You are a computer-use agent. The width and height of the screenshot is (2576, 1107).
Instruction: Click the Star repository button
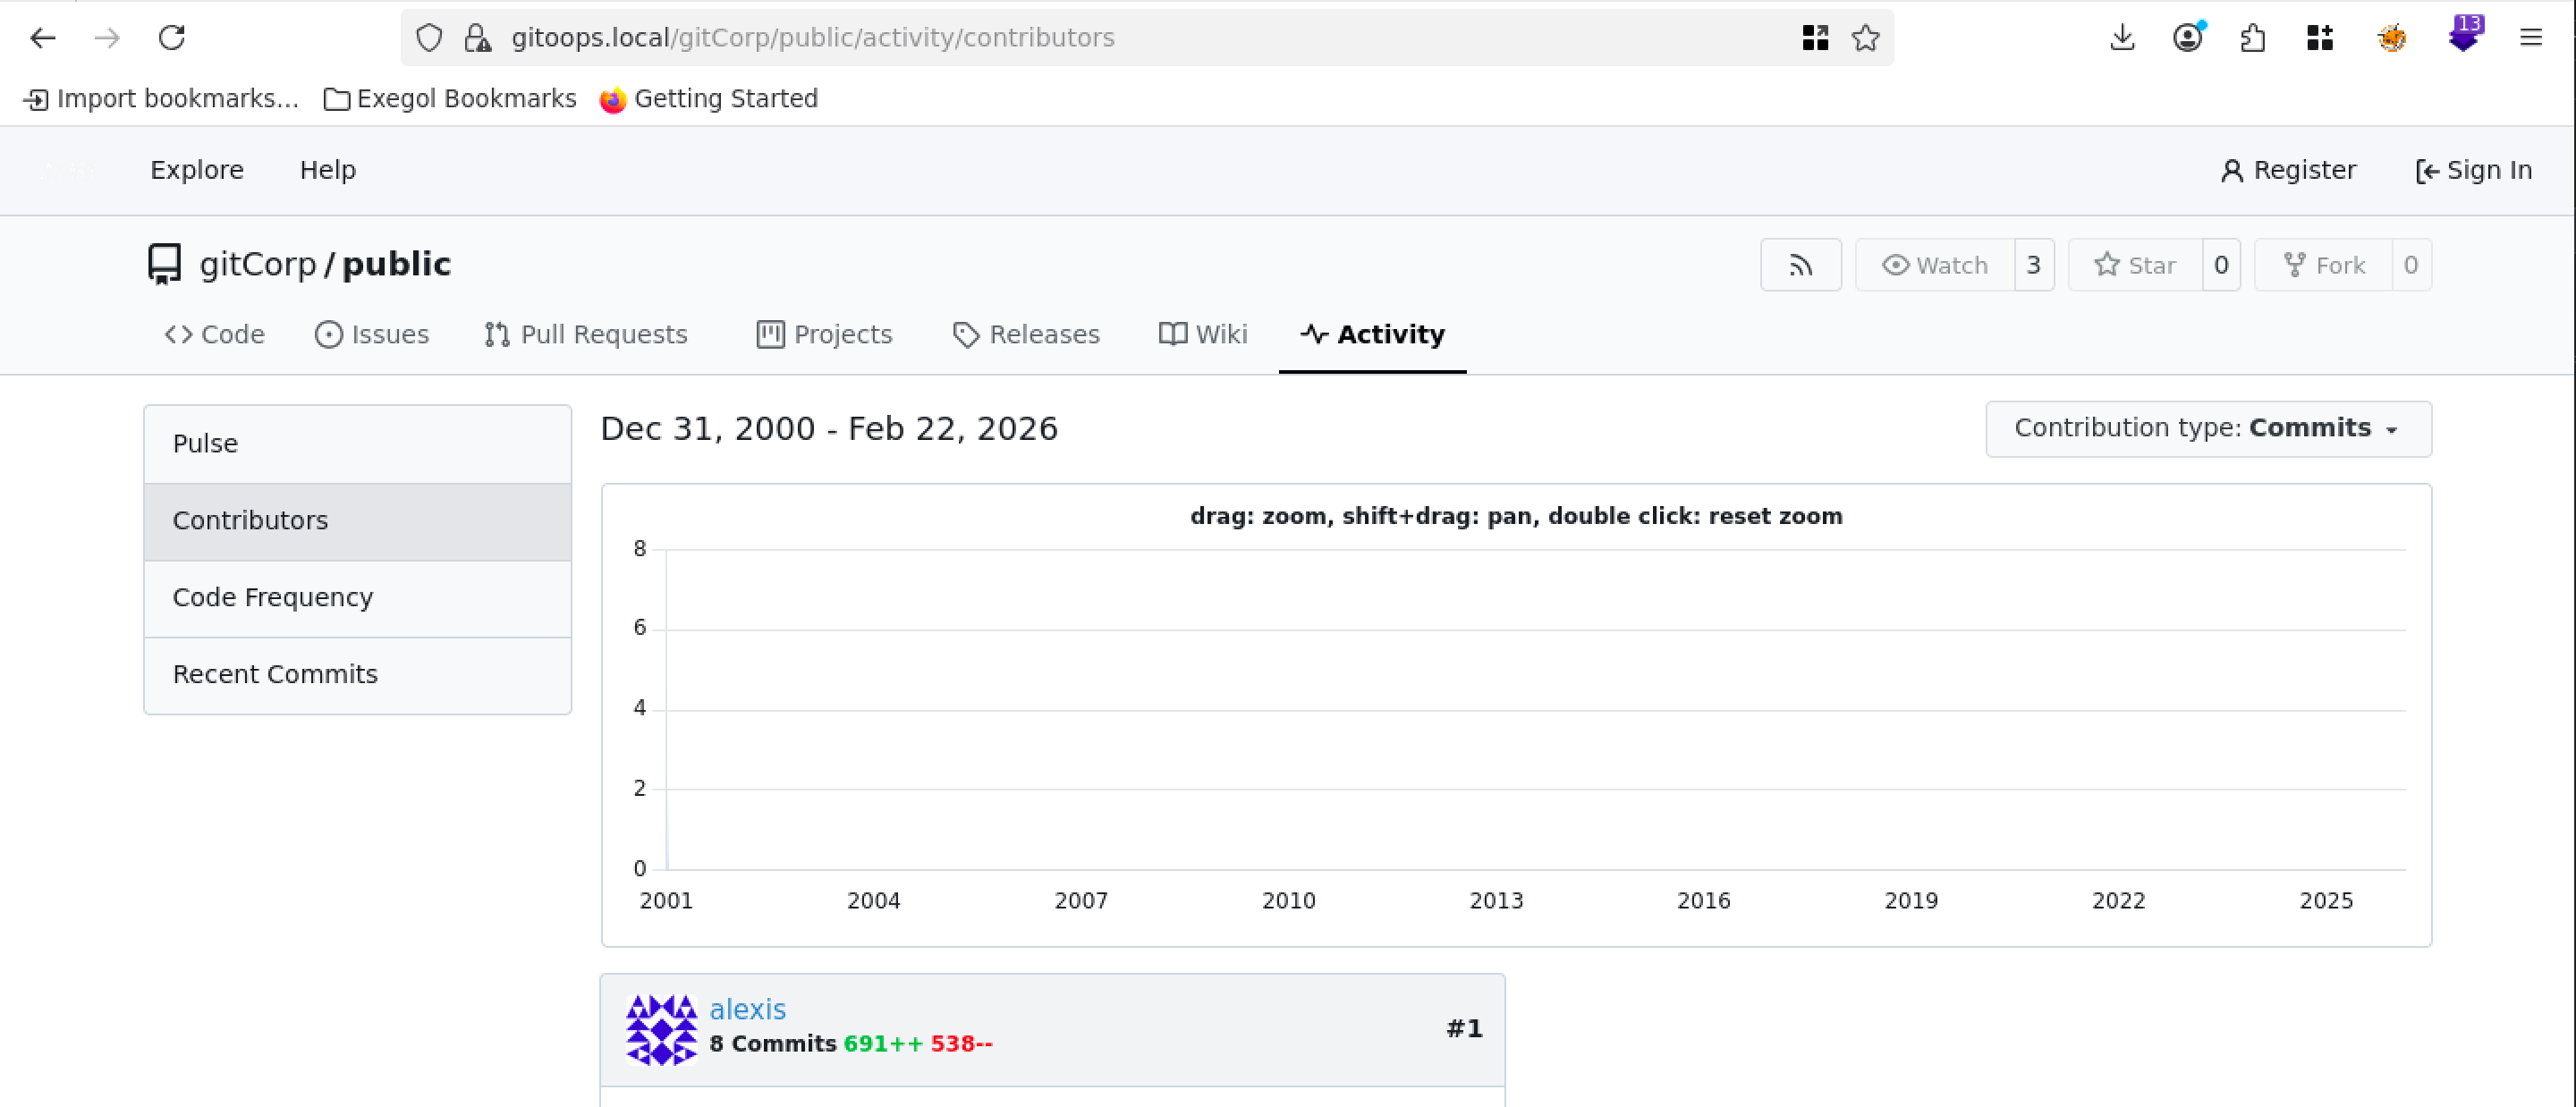point(2135,265)
